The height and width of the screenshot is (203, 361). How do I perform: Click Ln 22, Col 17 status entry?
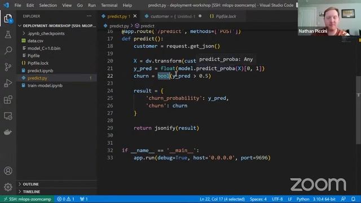coord(222,199)
